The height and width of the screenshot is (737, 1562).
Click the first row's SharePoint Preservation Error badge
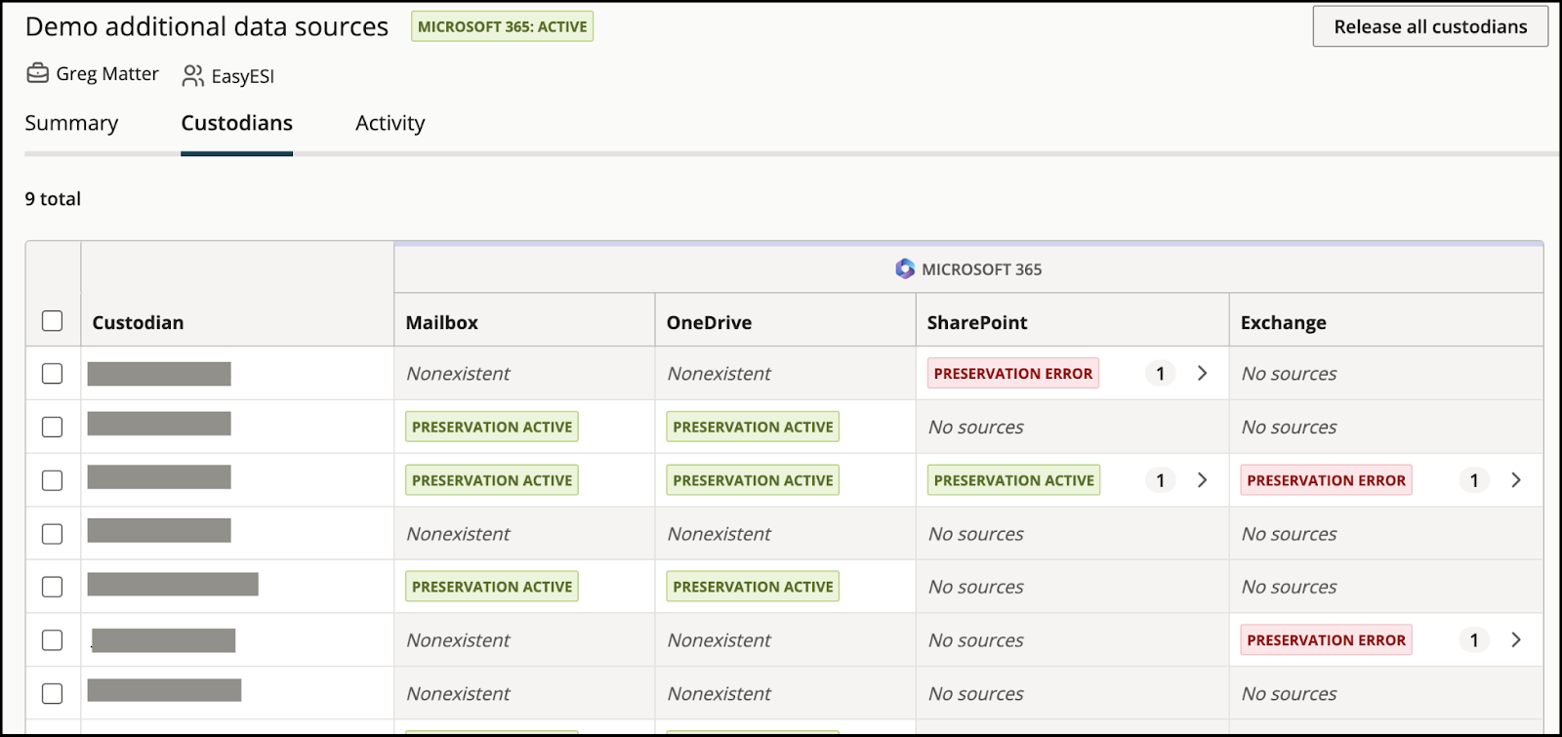tap(1013, 373)
